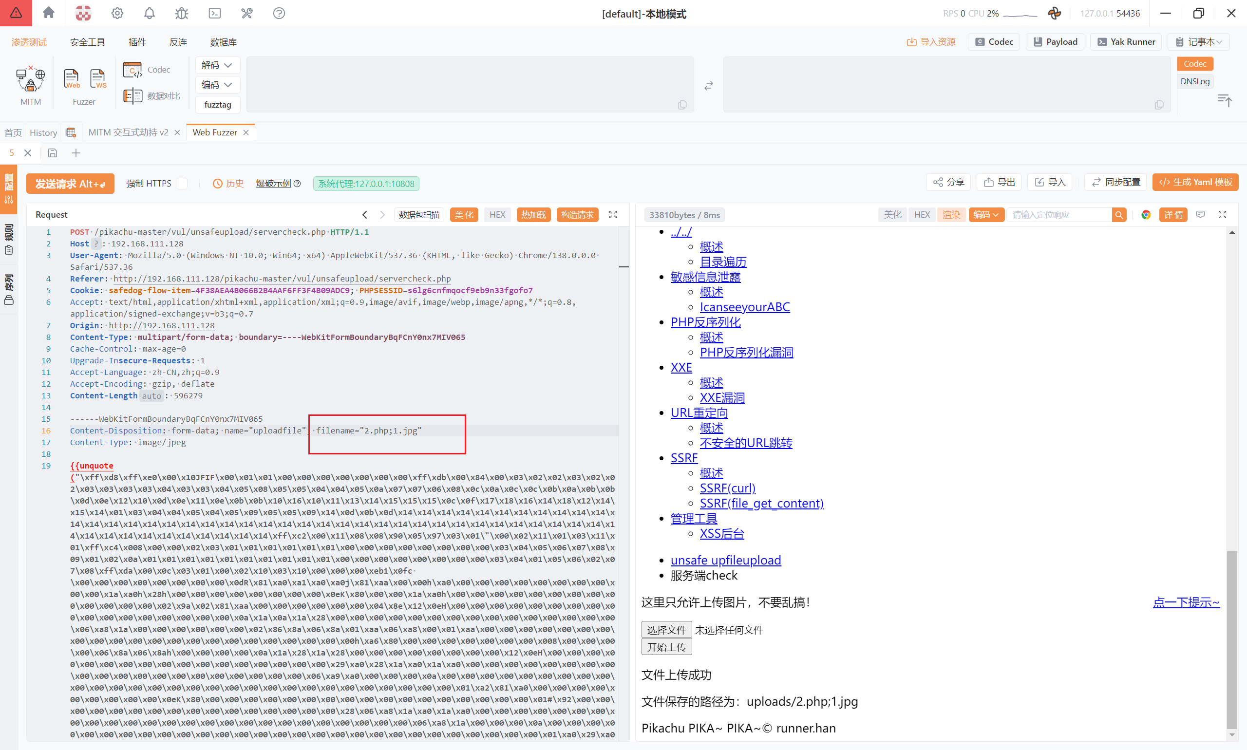This screenshot has height=750, width=1247.
Task: Toggle the 强制 HTTPS checkbox
Action: pyautogui.click(x=182, y=184)
